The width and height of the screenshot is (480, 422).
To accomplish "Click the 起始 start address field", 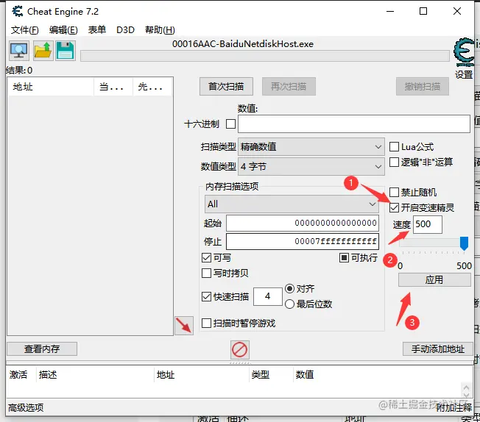I will 303,223.
